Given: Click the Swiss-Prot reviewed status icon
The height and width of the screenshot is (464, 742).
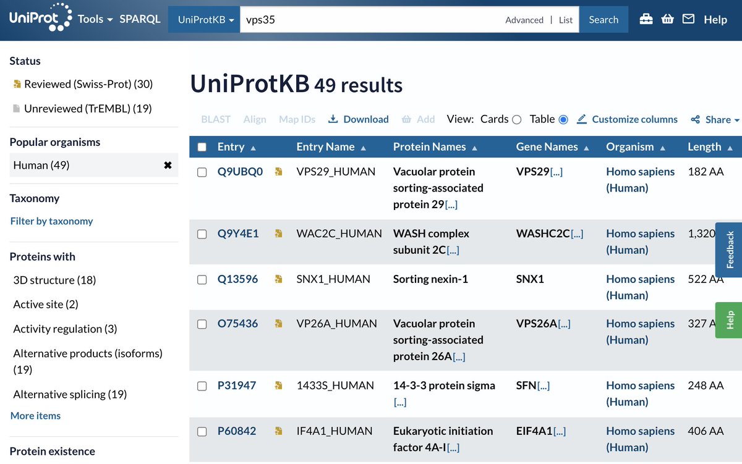Looking at the screenshot, I should 17,84.
